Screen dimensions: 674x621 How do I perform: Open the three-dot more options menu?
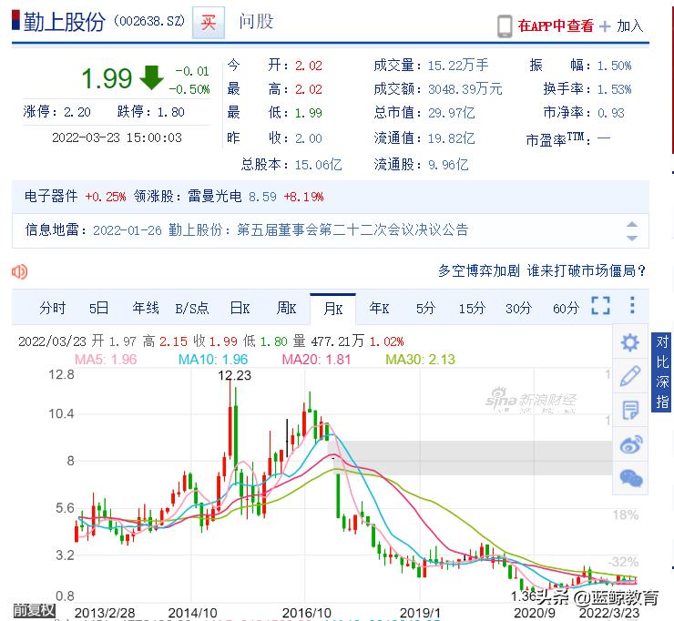point(632,305)
